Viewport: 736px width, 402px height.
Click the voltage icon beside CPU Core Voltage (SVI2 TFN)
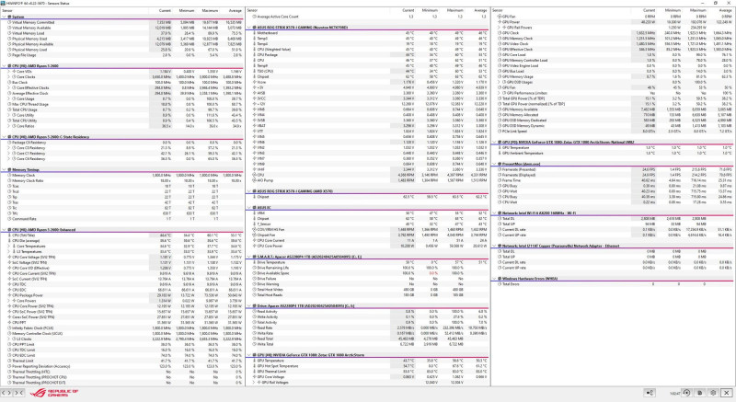tap(9, 257)
